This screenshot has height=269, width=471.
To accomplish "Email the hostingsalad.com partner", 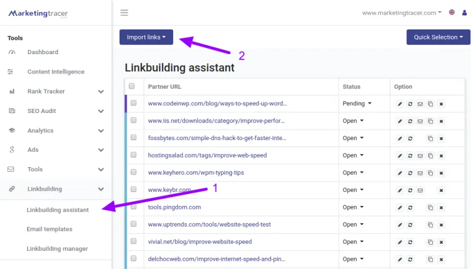I will coord(420,156).
